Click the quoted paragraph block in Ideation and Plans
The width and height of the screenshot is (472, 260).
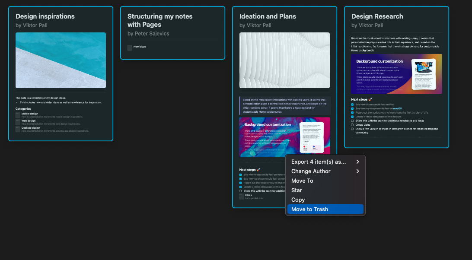tap(284, 106)
